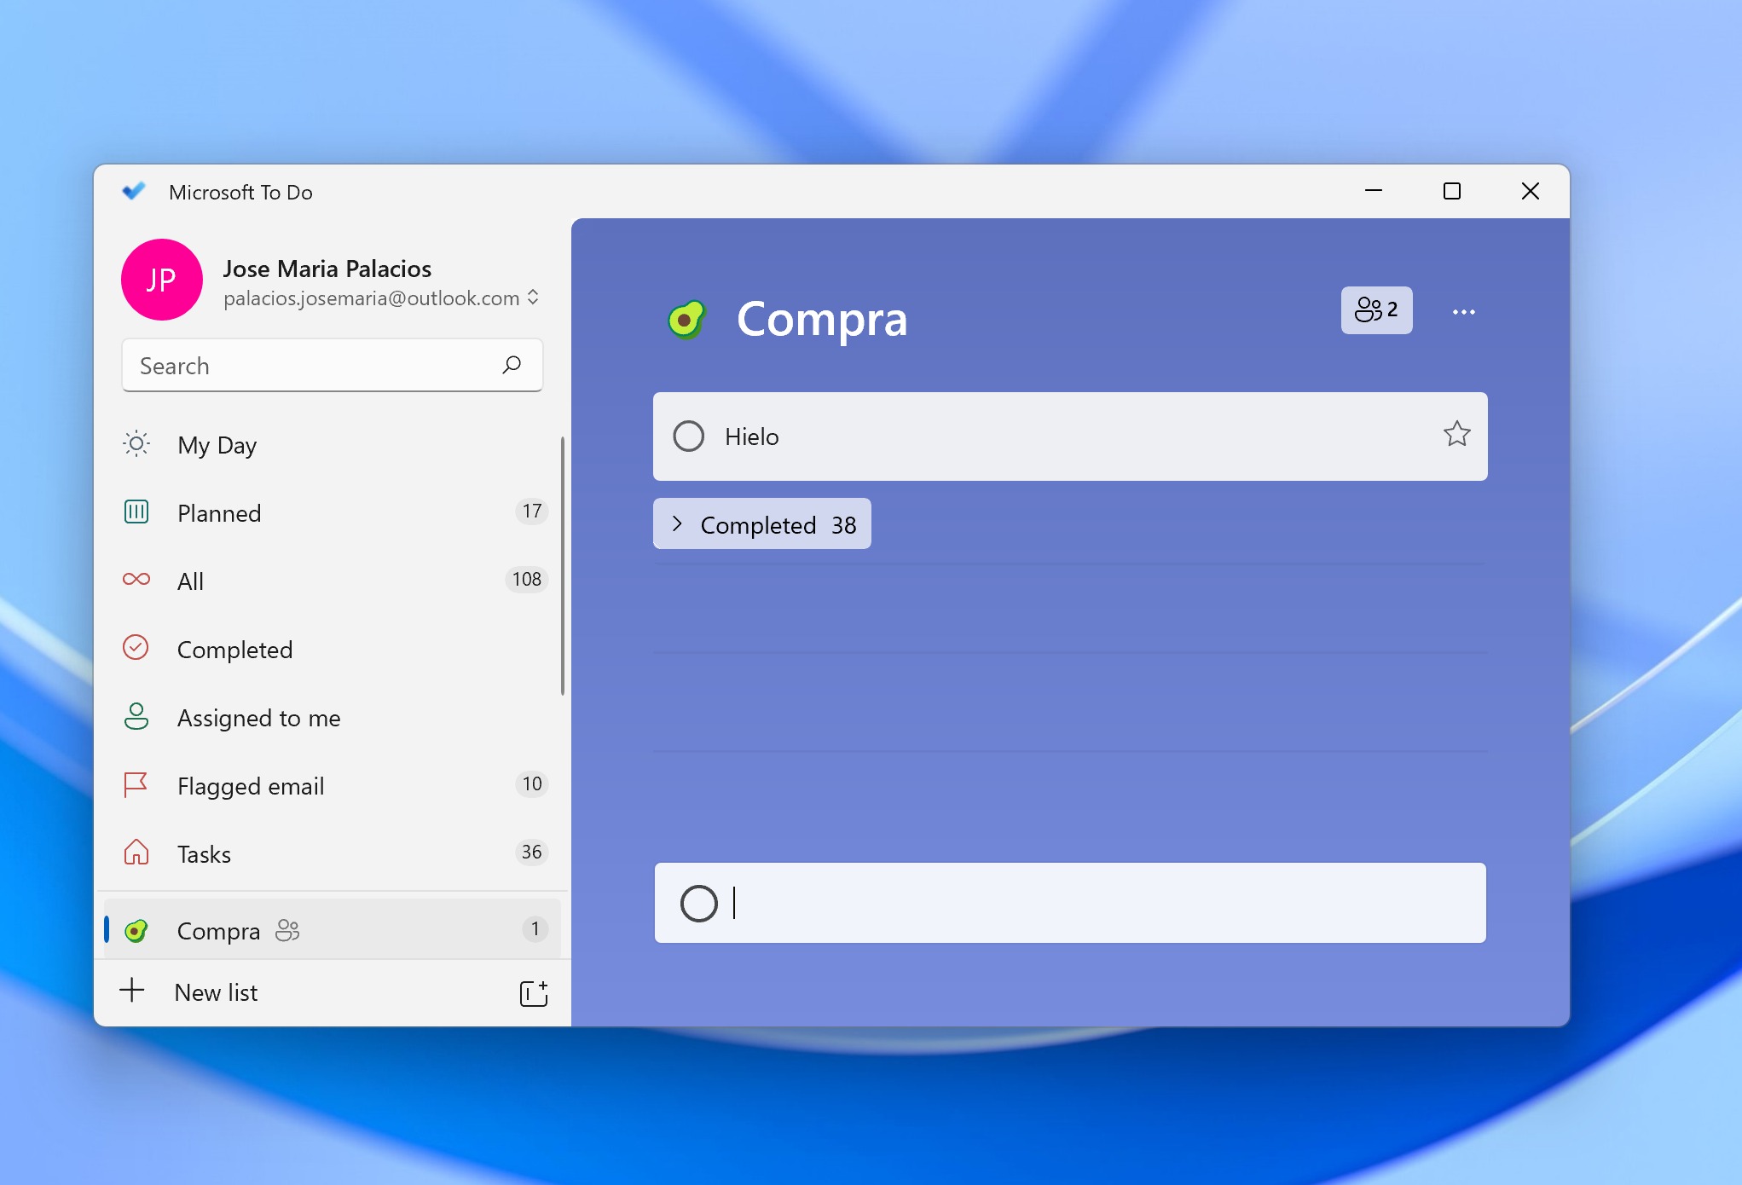Click New list to create a list
This screenshot has height=1185, width=1742.
216,992
